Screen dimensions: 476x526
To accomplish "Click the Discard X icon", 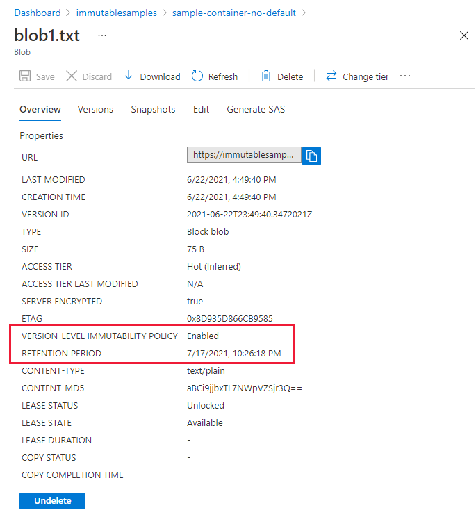I will click(x=72, y=76).
